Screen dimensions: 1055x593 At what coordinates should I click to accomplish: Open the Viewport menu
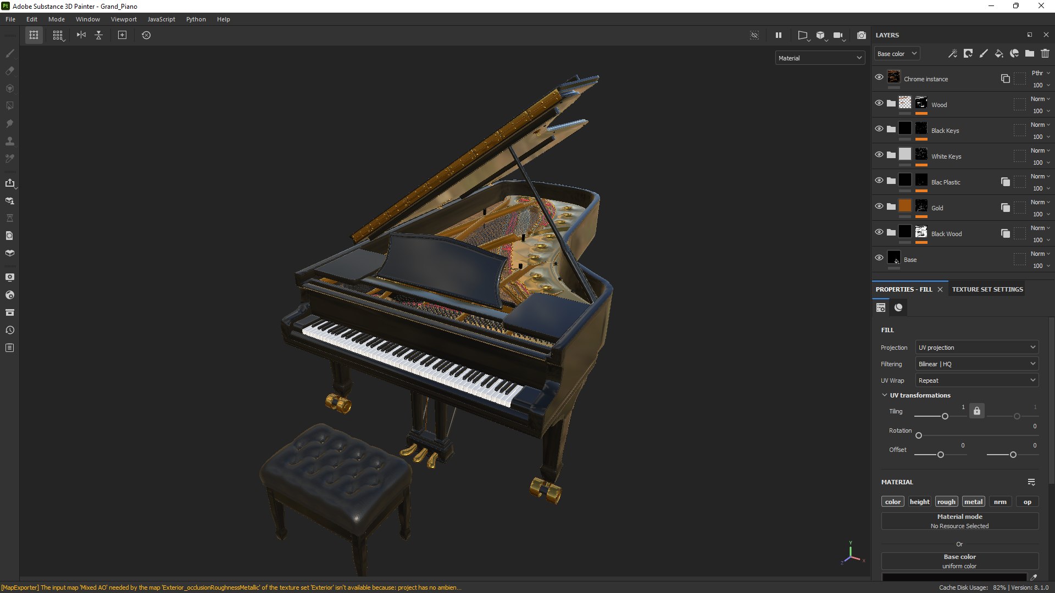click(124, 19)
